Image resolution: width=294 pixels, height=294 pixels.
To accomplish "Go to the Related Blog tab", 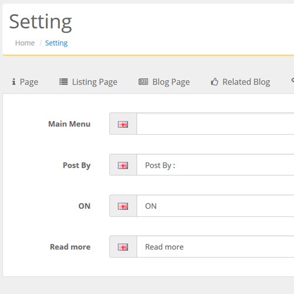I will pyautogui.click(x=240, y=82).
